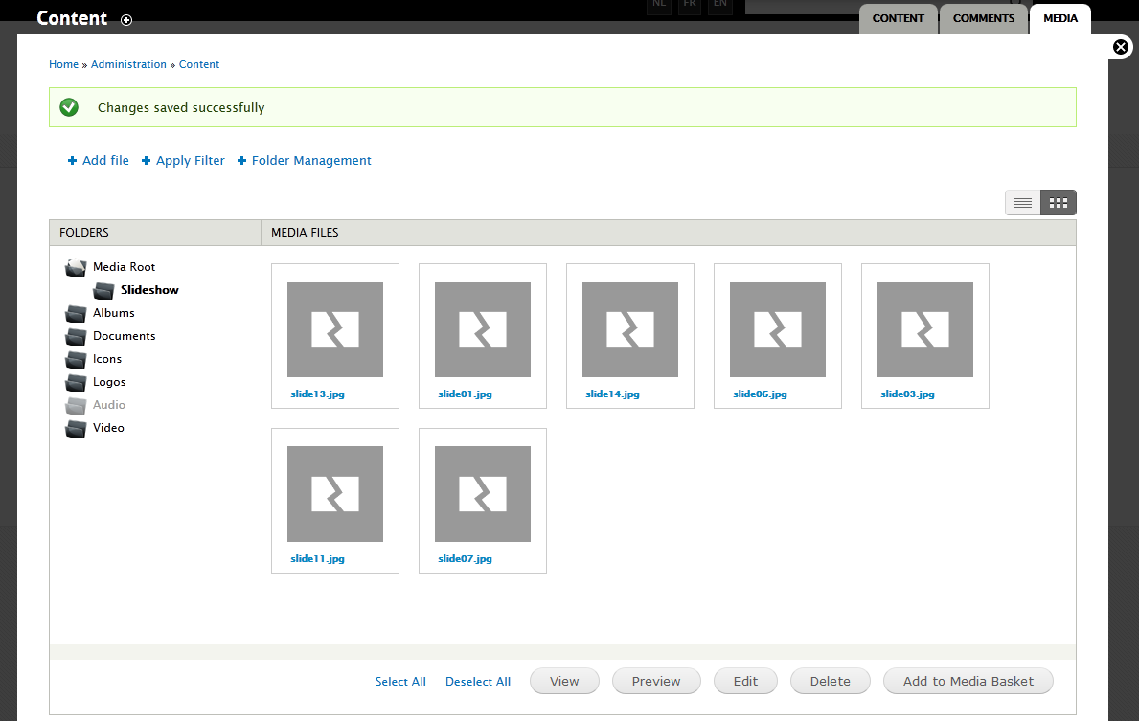The height and width of the screenshot is (721, 1139).
Task: Select the MEDIA tab
Action: coord(1060,19)
